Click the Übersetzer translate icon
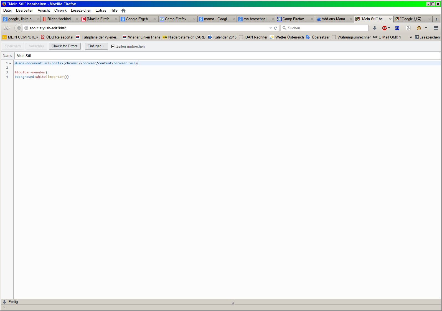The width and height of the screenshot is (442, 311). 308,37
